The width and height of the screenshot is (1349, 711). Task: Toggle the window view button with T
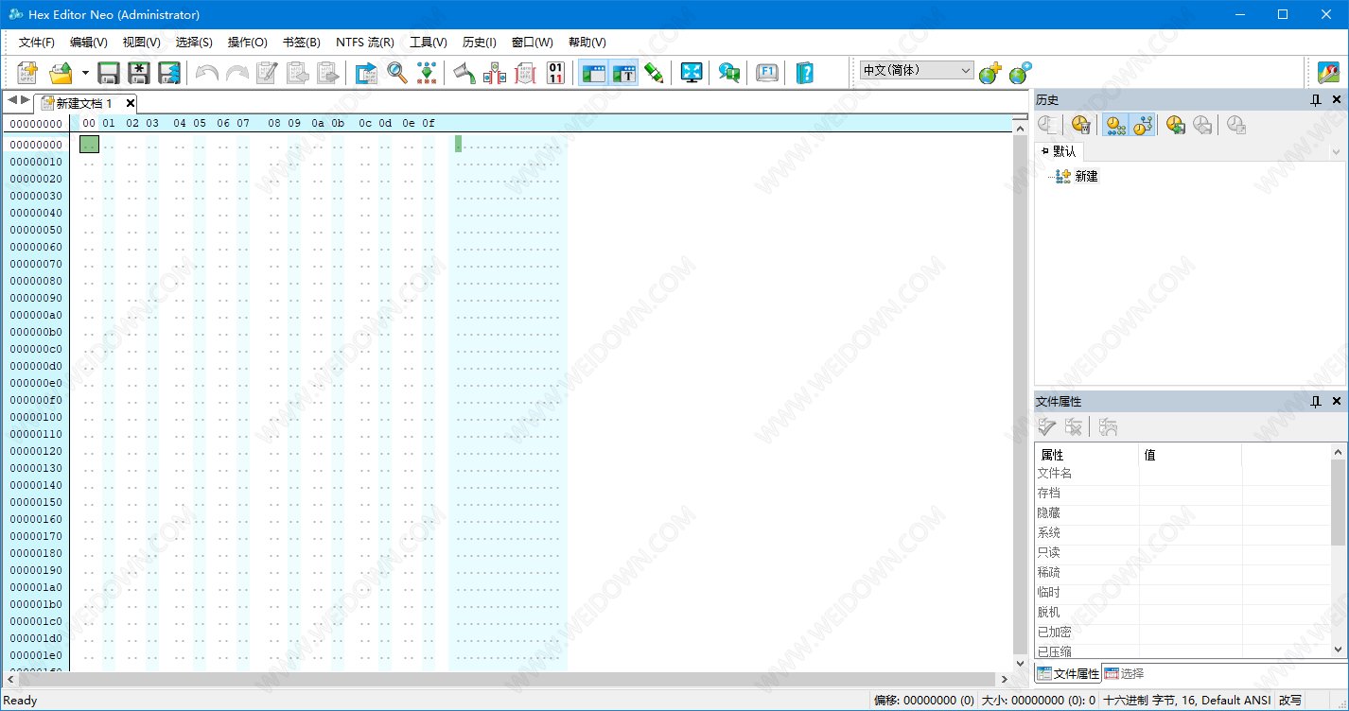(x=623, y=73)
